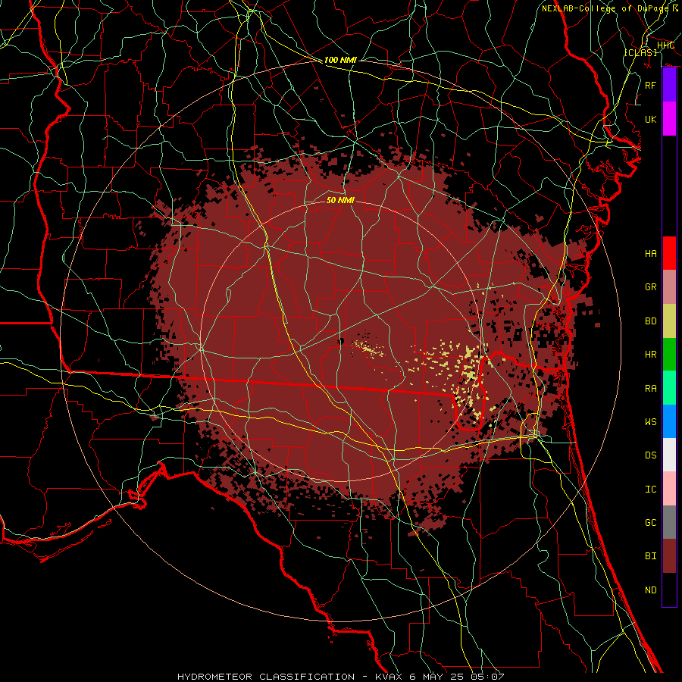Image resolution: width=682 pixels, height=682 pixels.
Task: Click the 'RF' legend label
Action: (650, 85)
